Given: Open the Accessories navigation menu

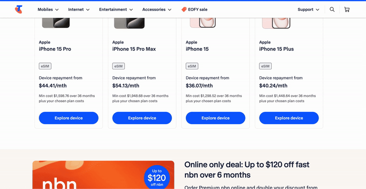Looking at the screenshot, I should coord(157,10).
